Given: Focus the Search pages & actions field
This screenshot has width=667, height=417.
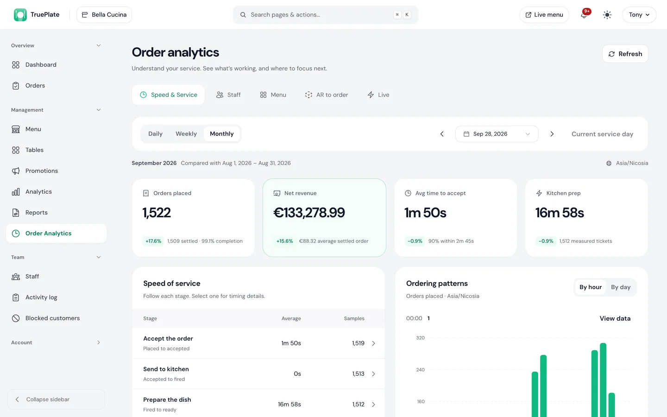Looking at the screenshot, I should click(326, 15).
